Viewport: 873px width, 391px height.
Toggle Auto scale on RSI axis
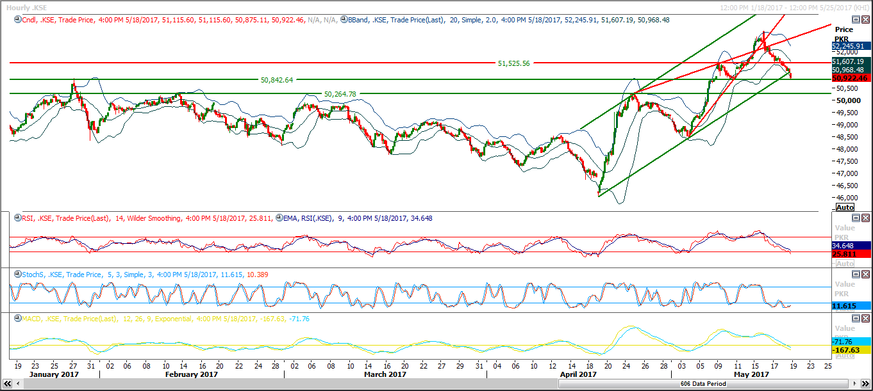[x=845, y=263]
